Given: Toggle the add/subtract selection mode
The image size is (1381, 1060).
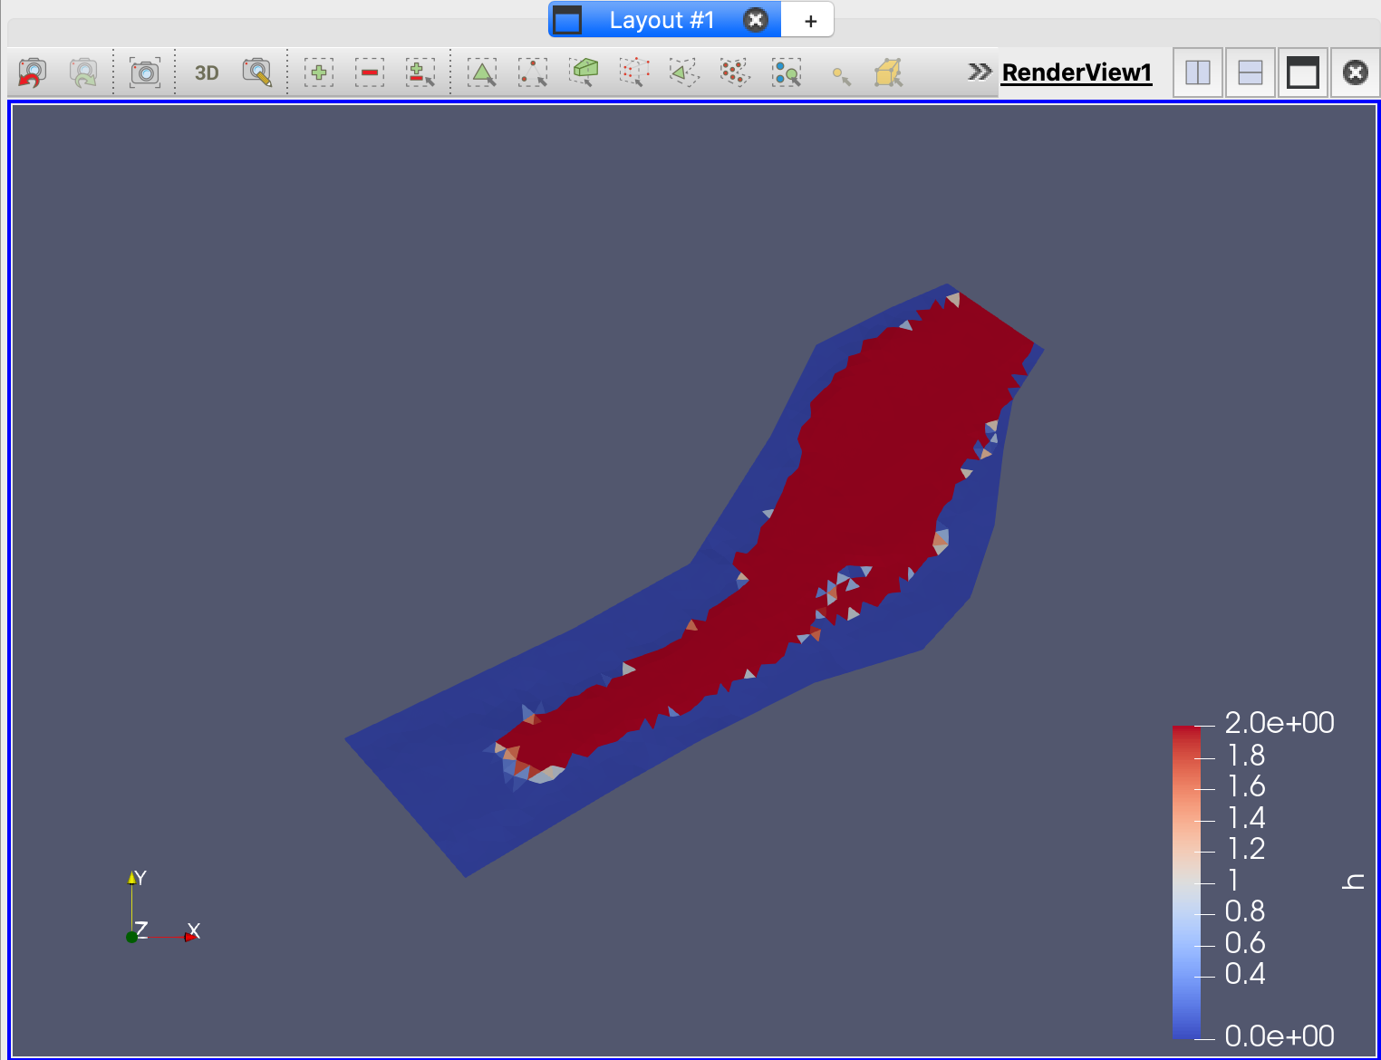Looking at the screenshot, I should click(420, 72).
